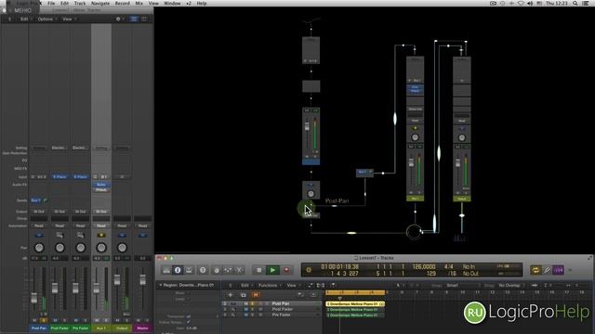Open the Drag No Overlap dropdown
The image size is (595, 334).
[510, 285]
